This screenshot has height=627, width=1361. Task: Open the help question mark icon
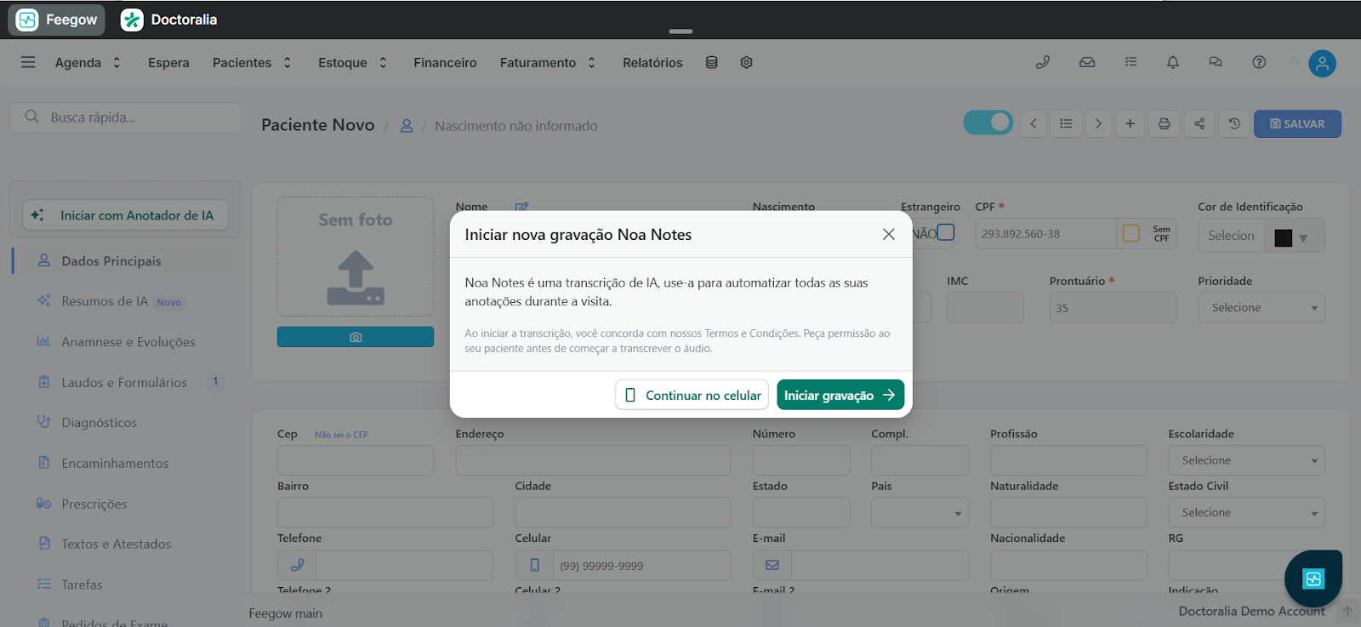(x=1259, y=62)
